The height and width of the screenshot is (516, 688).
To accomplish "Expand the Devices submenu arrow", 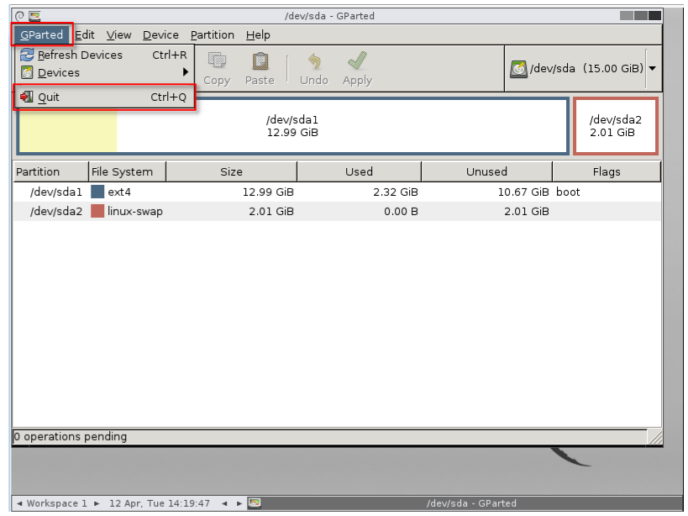I will (x=186, y=72).
